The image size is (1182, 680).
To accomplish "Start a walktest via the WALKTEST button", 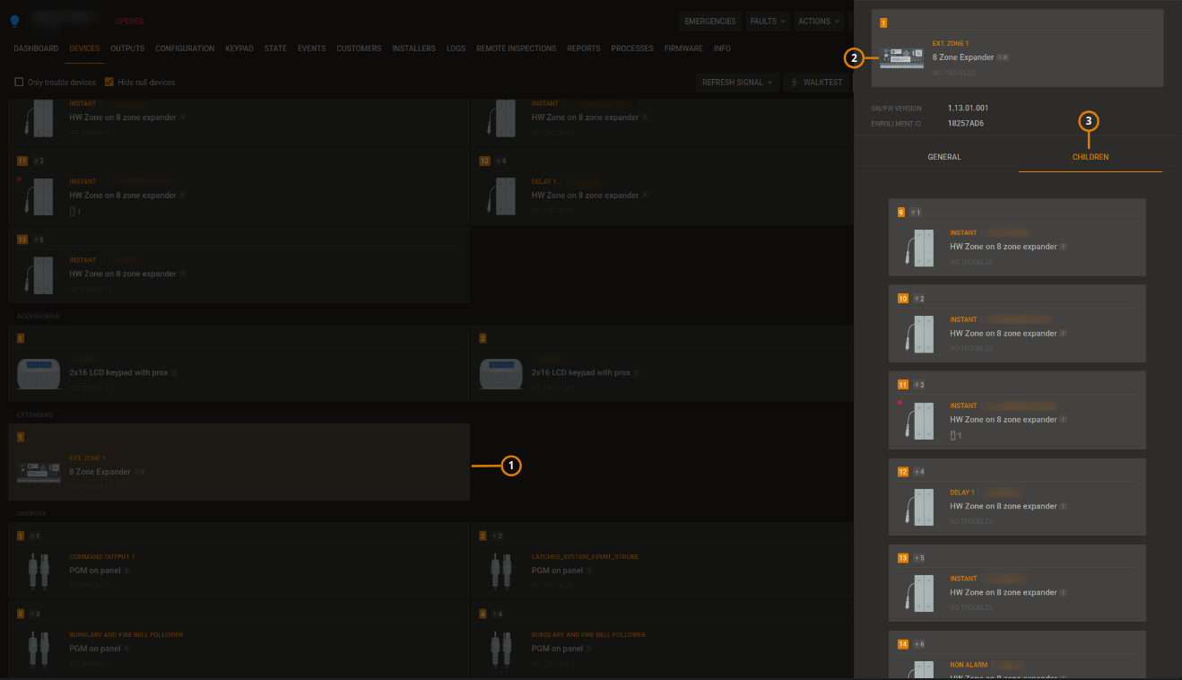I will click(x=815, y=82).
